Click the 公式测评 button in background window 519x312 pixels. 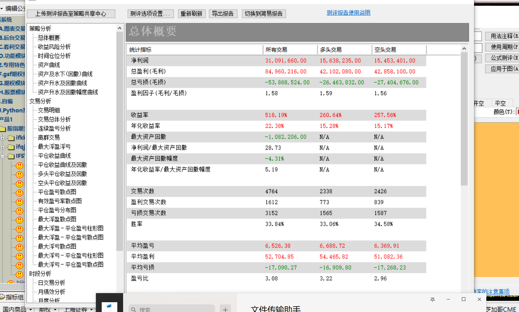(503, 58)
